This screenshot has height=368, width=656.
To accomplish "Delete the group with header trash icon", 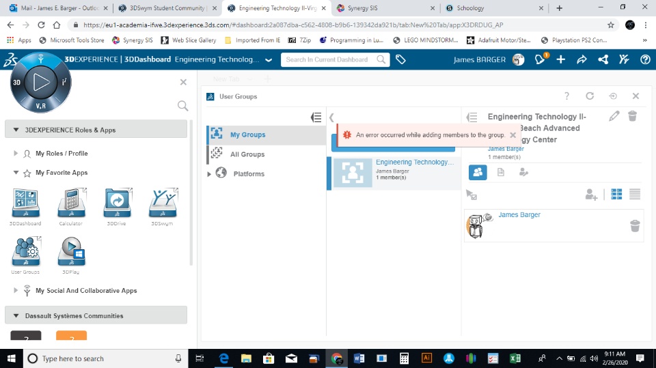I will coord(633,116).
